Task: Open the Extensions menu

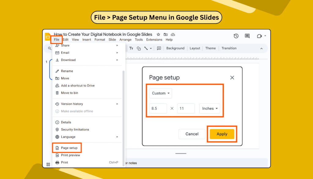Action: 154,39
